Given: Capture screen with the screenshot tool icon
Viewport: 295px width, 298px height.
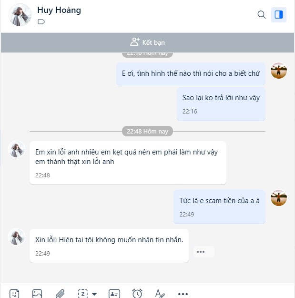Looking at the screenshot, I should click(83, 294).
